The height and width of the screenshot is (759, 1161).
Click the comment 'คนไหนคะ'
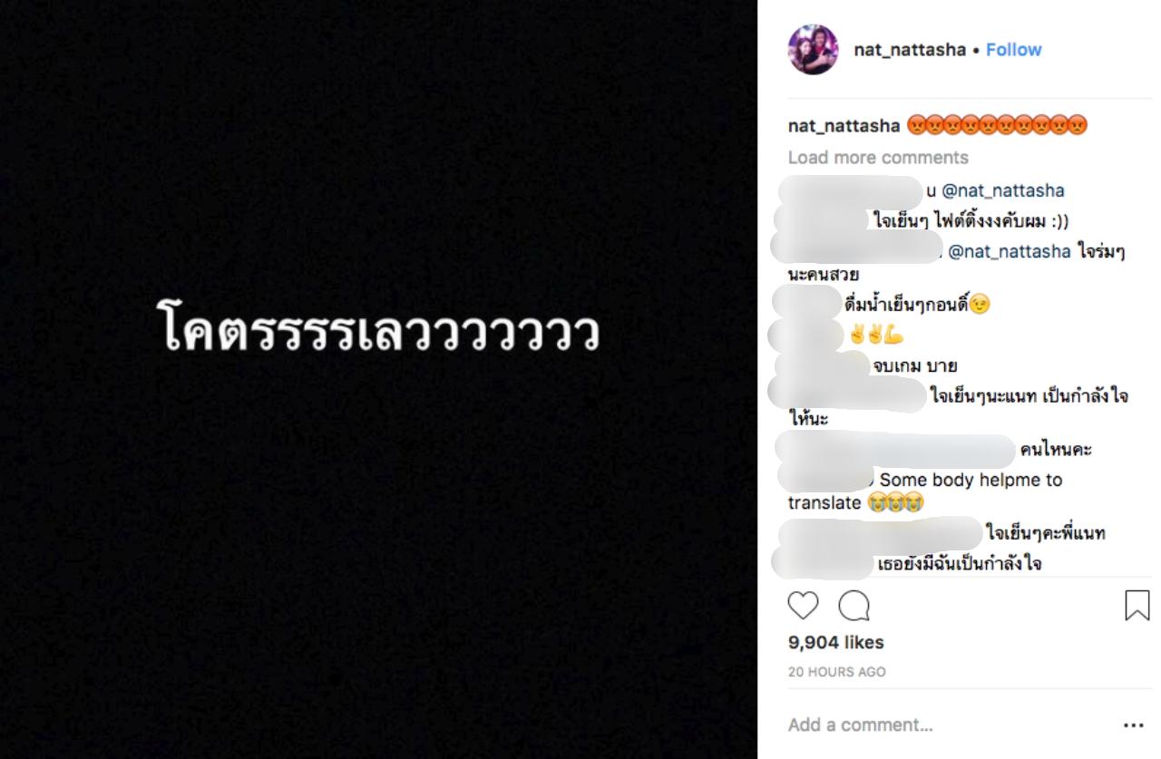pyautogui.click(x=1056, y=451)
